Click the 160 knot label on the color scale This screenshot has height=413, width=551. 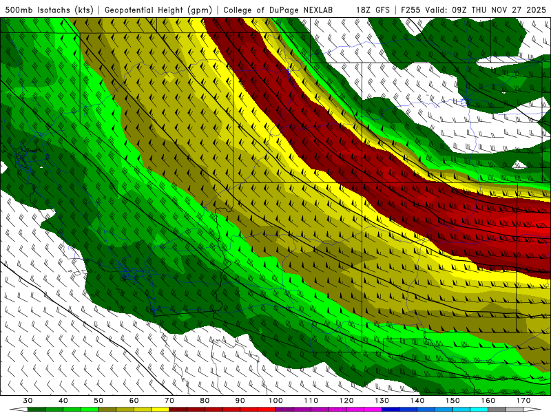point(488,401)
